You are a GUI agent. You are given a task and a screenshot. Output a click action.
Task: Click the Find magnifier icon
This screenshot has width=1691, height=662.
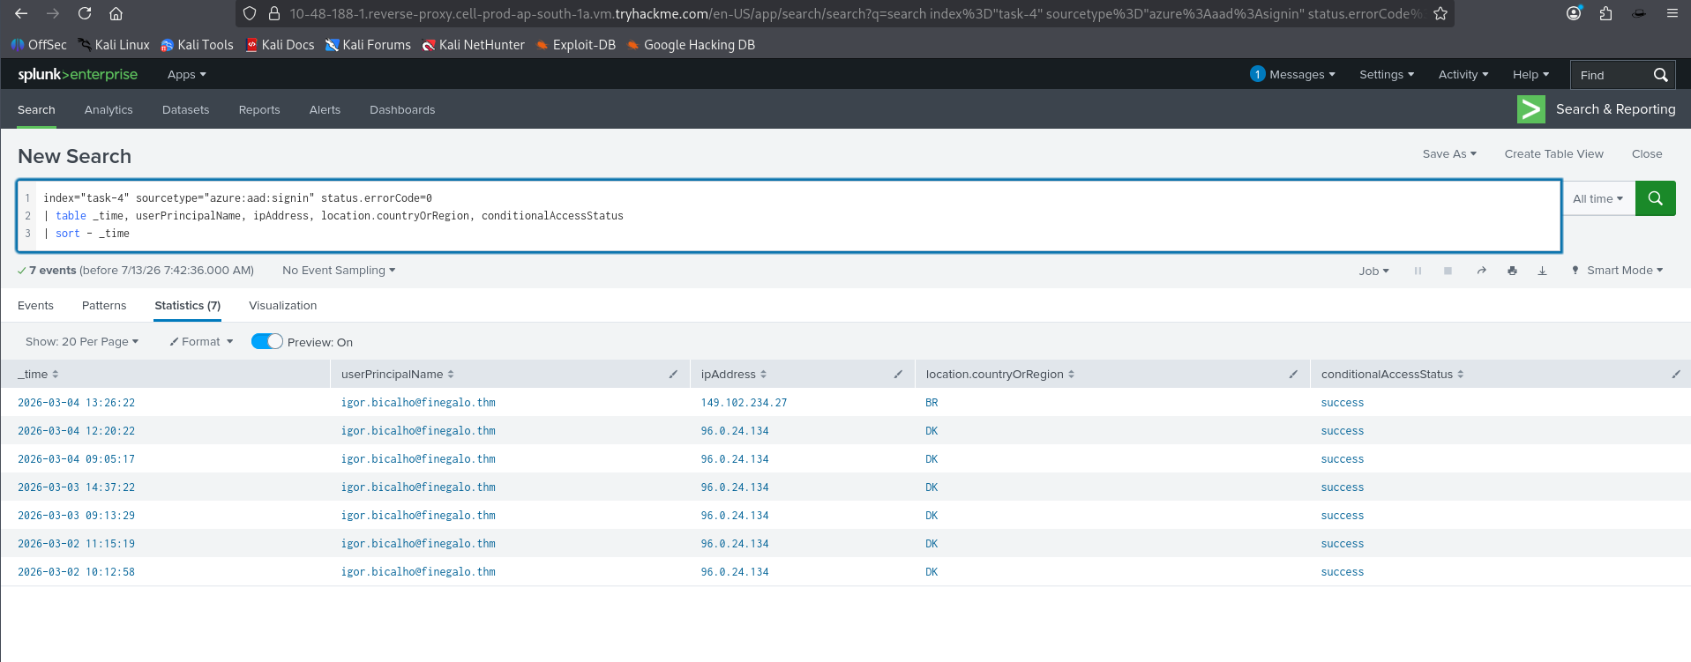[1660, 75]
